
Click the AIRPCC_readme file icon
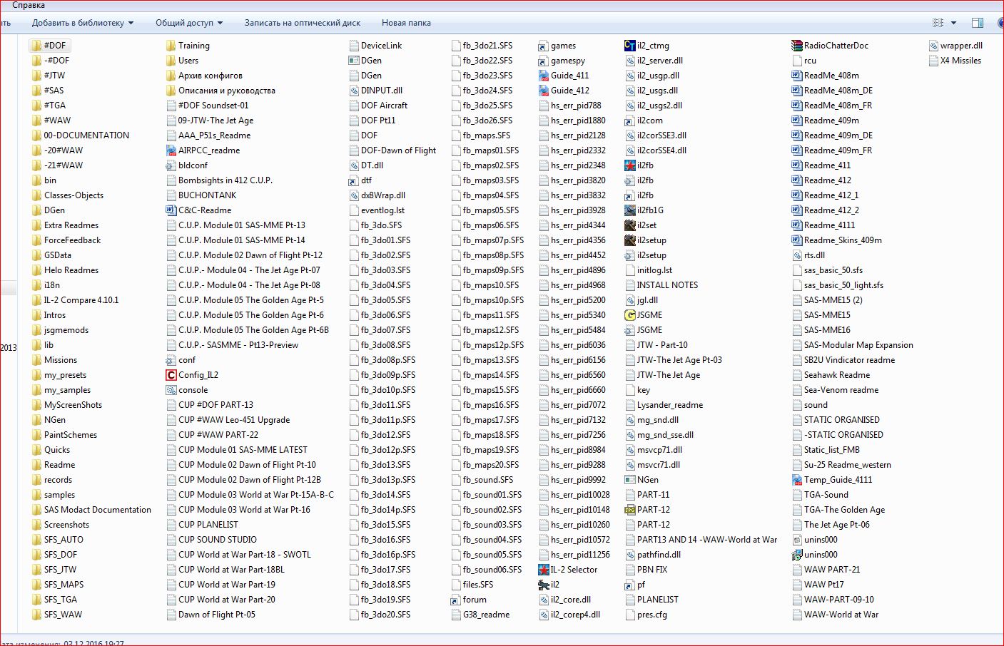[171, 150]
